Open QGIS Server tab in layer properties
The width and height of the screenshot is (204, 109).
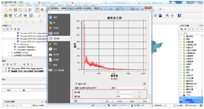[x=59, y=70]
